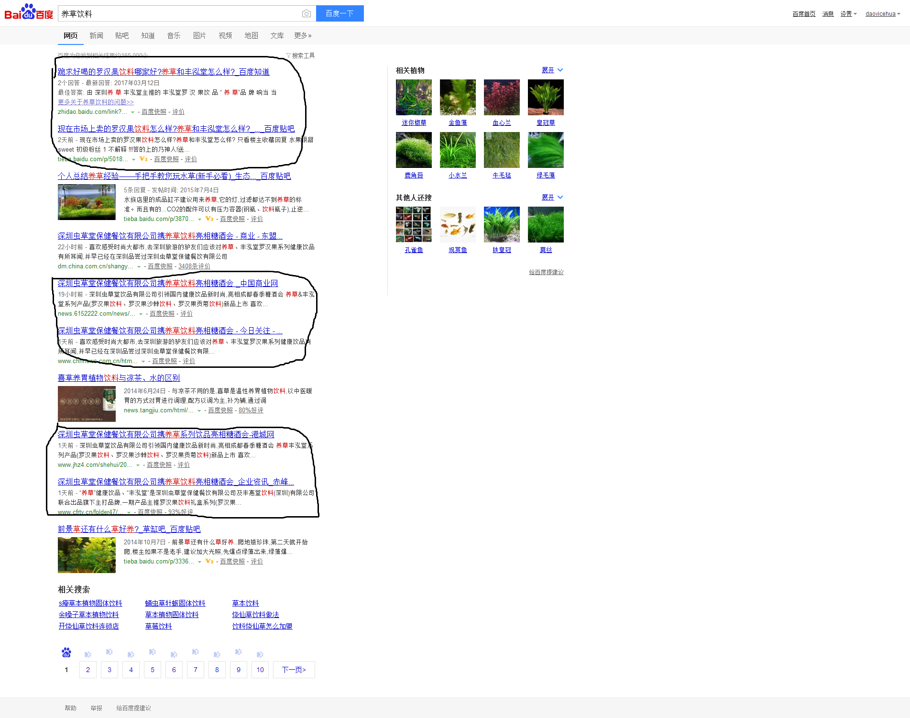This screenshot has width=910, height=718.
Task: Open dropdown arrow next to news.6152222.com URL
Action: [141, 314]
